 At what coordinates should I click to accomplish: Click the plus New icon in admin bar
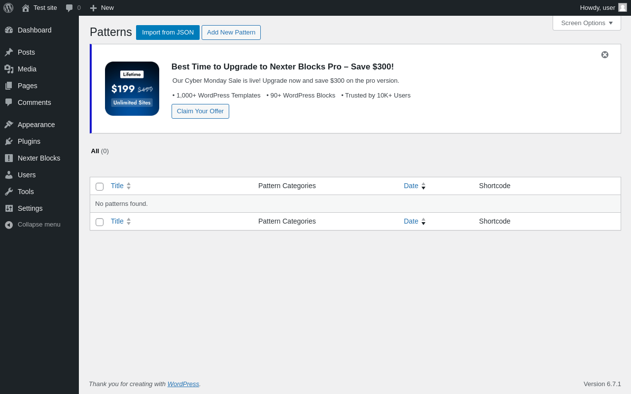pyautogui.click(x=93, y=8)
